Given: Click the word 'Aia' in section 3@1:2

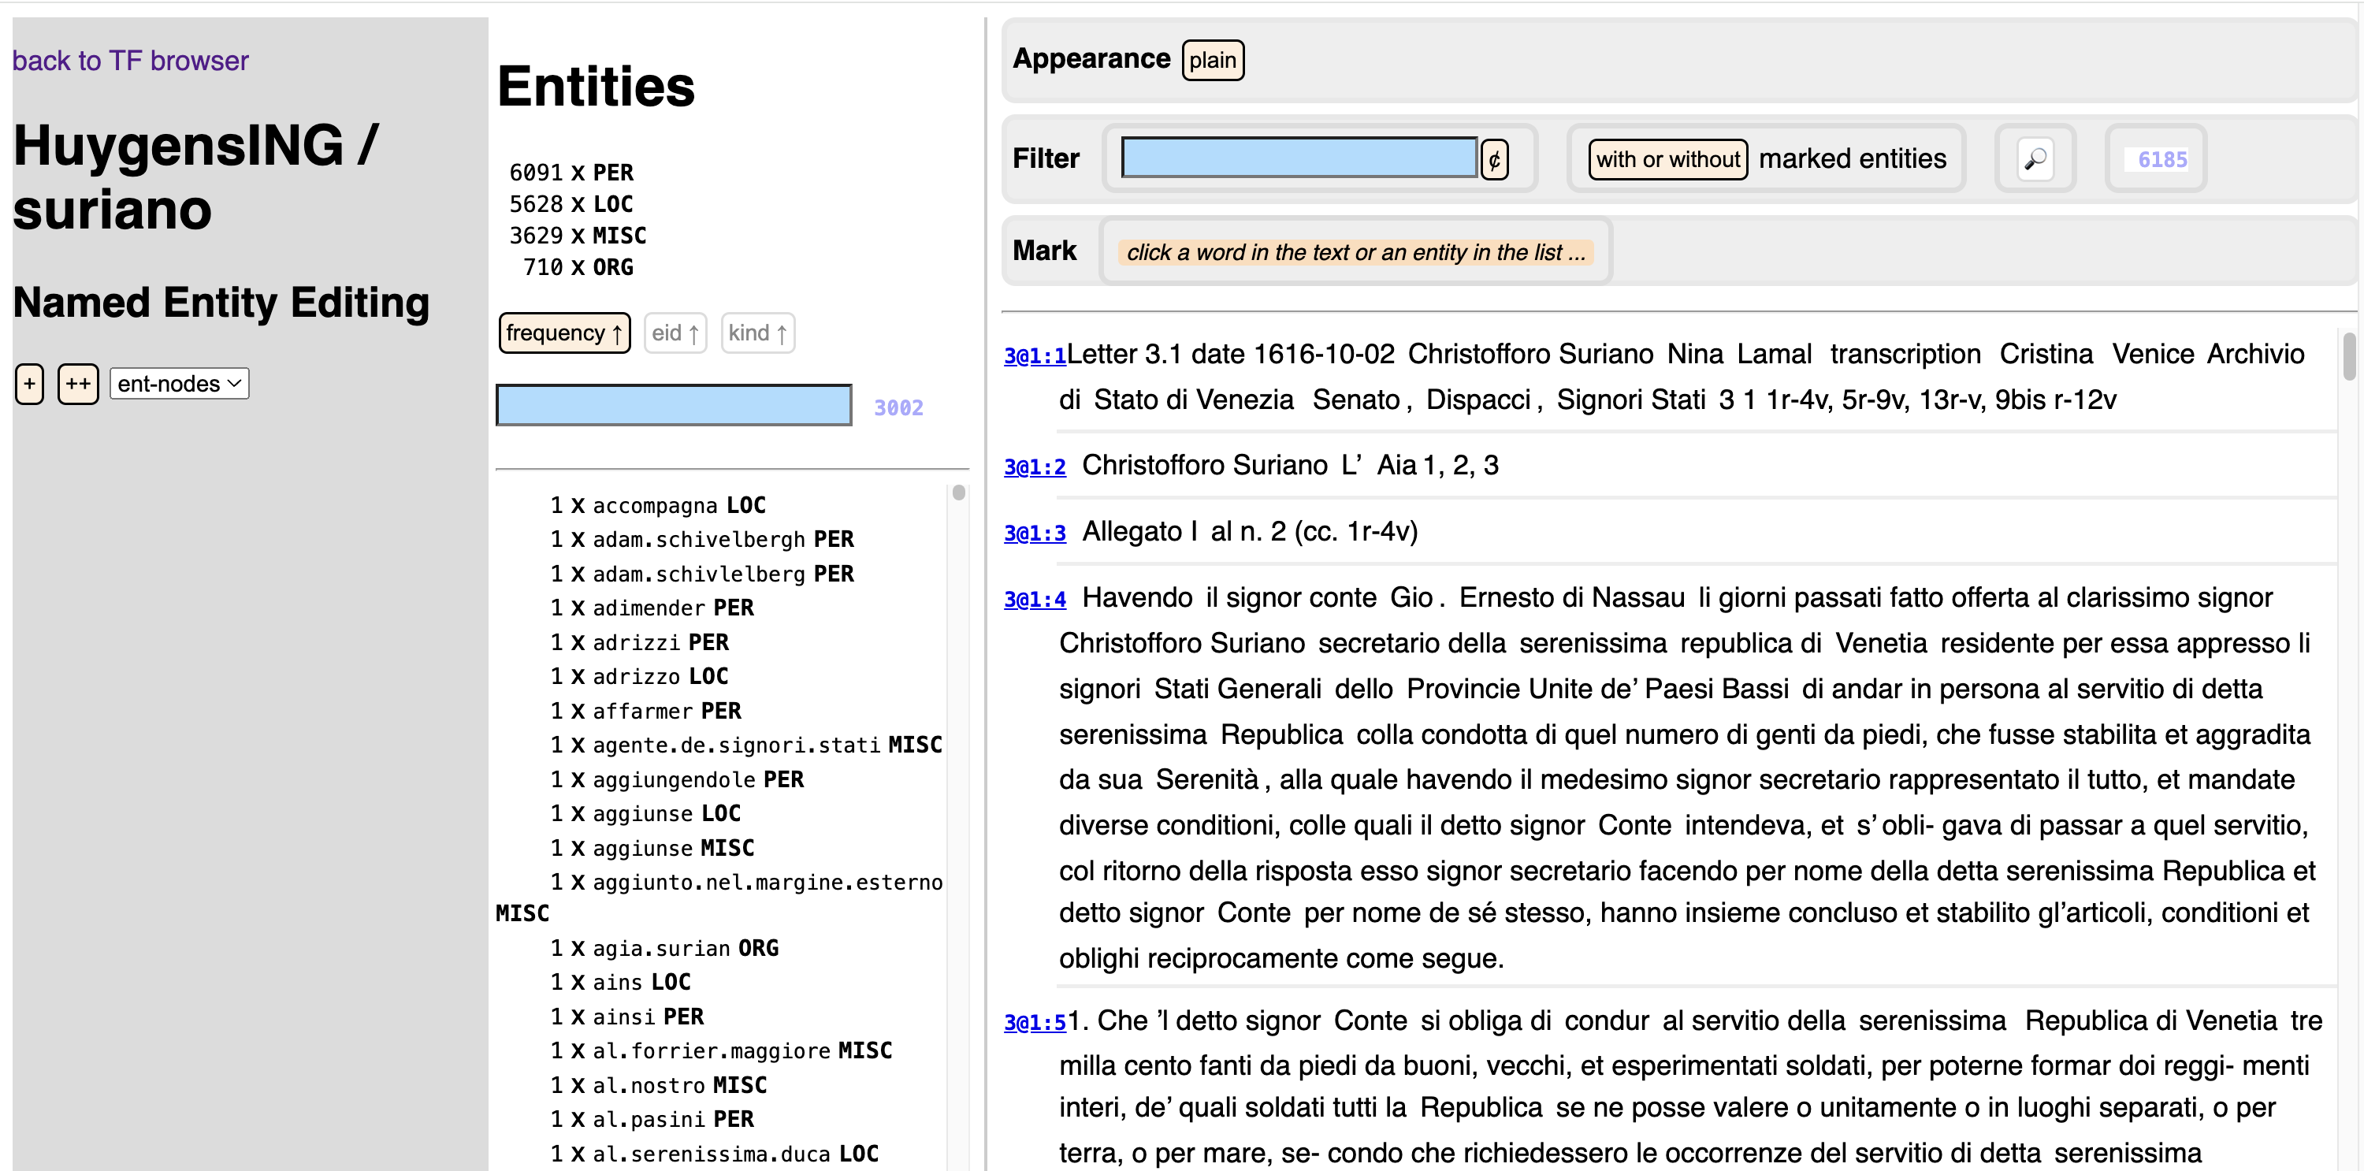Looking at the screenshot, I should pos(1397,465).
